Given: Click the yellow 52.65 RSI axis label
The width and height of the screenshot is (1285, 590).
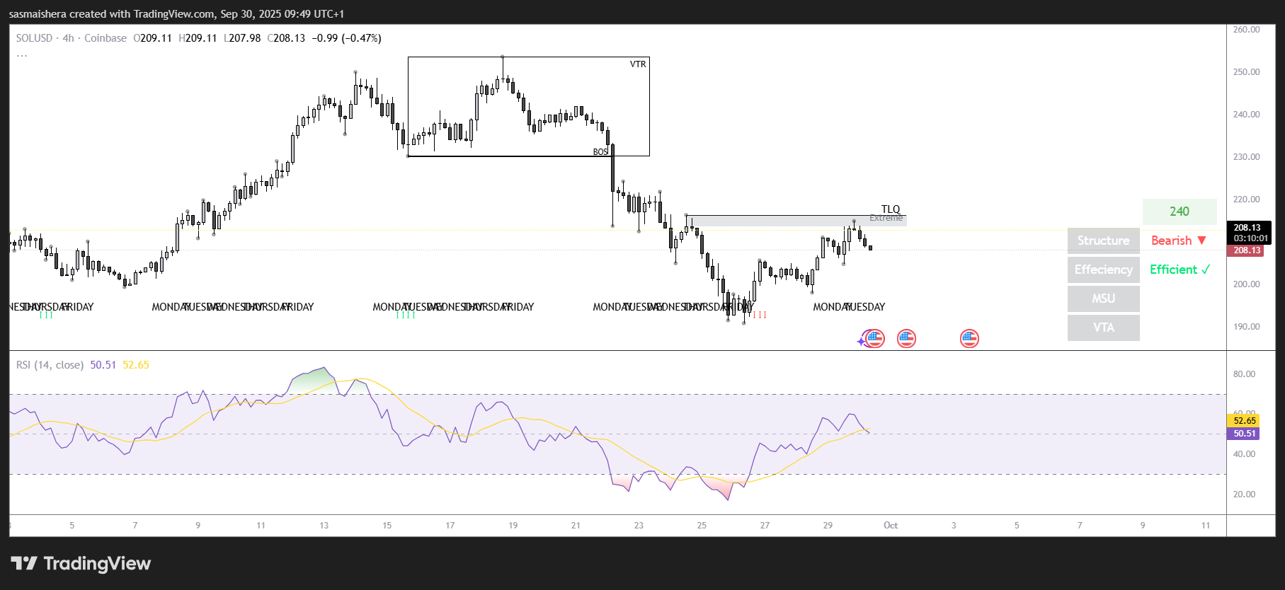Looking at the screenshot, I should click(1244, 421).
